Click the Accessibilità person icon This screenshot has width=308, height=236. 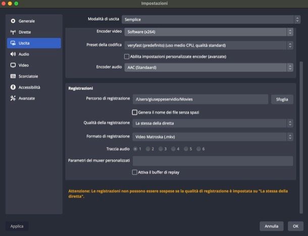click(13, 87)
